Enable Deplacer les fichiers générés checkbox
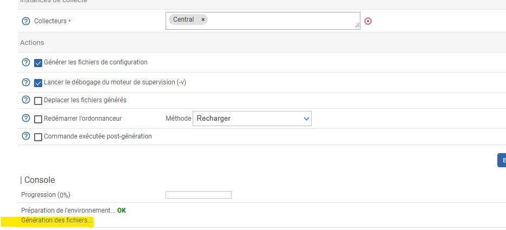The image size is (506, 230). (x=38, y=101)
